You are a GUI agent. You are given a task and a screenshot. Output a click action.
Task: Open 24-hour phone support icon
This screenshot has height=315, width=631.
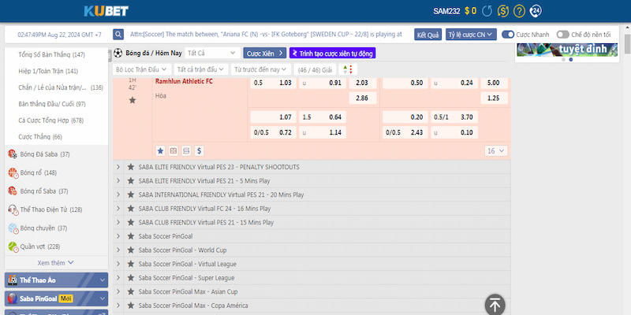(536, 11)
